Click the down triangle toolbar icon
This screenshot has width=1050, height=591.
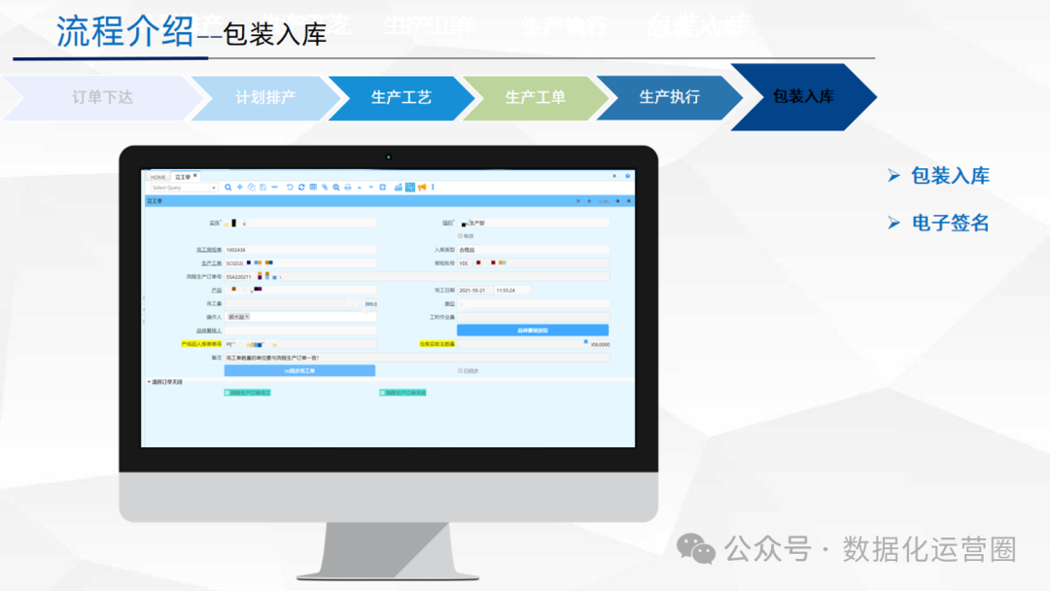pos(371,188)
